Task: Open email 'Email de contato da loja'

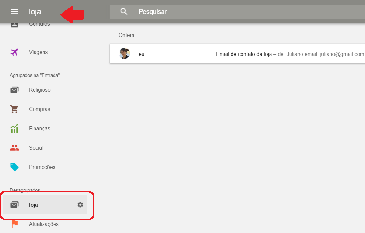Action: click(x=237, y=53)
